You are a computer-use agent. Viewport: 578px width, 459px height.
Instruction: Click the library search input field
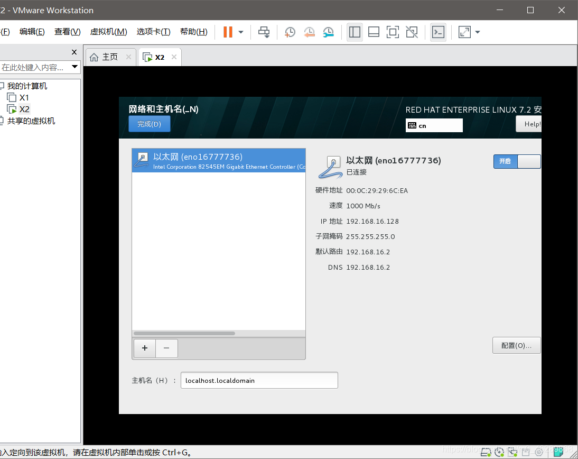click(34, 67)
